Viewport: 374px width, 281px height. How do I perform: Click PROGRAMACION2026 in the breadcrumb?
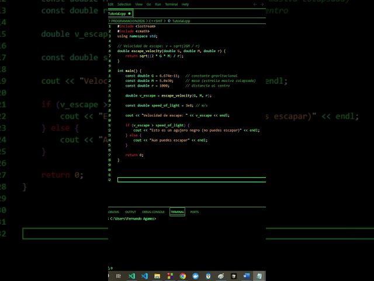pos(128,21)
